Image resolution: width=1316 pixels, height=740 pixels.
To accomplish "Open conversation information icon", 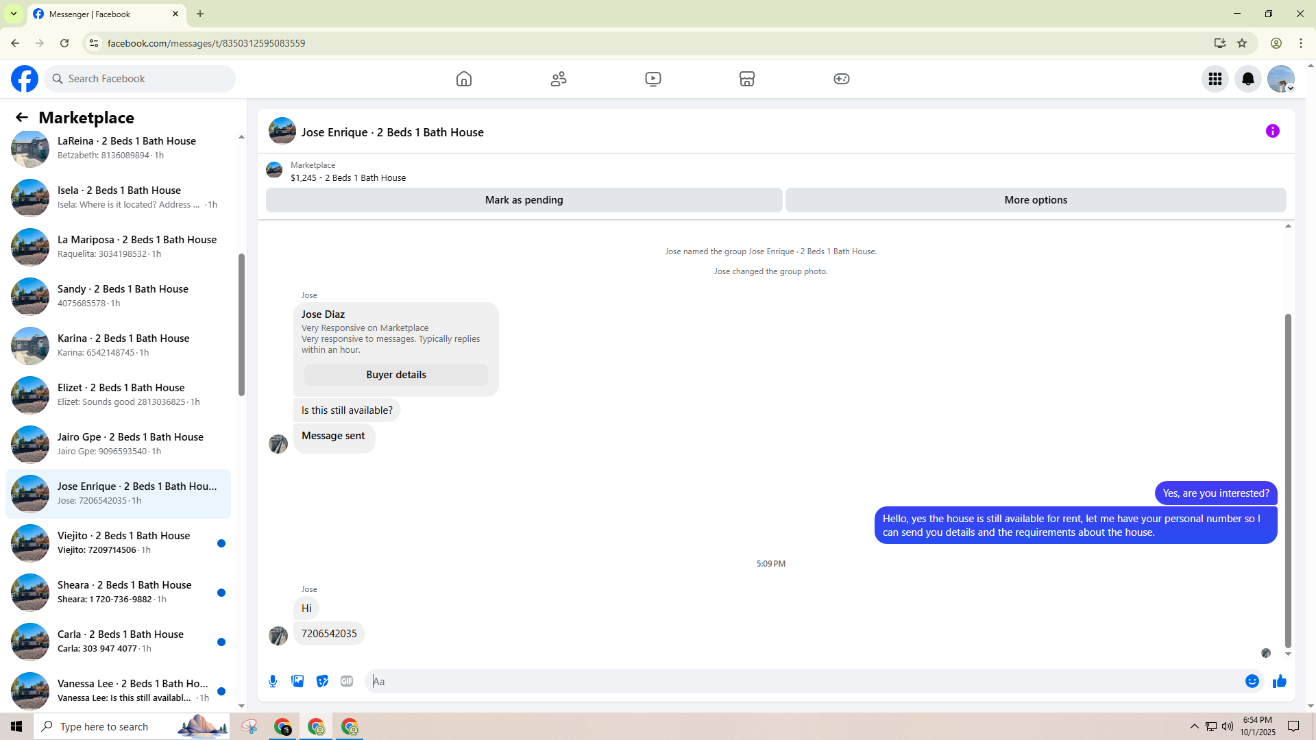I will [1273, 131].
